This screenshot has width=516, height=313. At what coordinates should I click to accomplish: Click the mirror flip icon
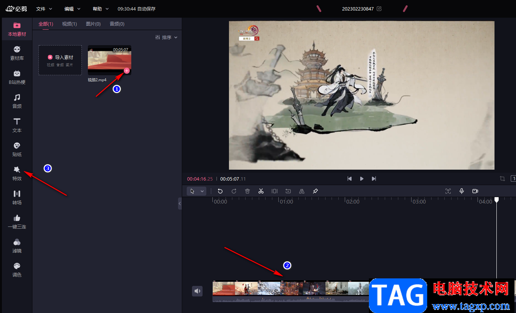302,191
